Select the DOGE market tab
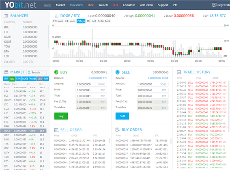This screenshot has height=170, width=230. [x=25, y=79]
